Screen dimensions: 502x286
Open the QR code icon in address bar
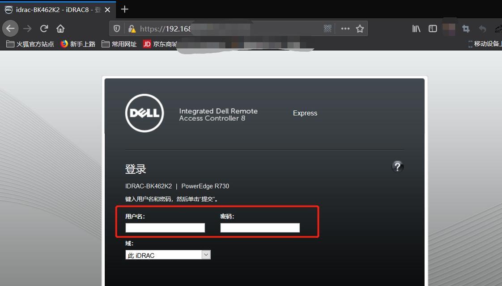pos(328,29)
